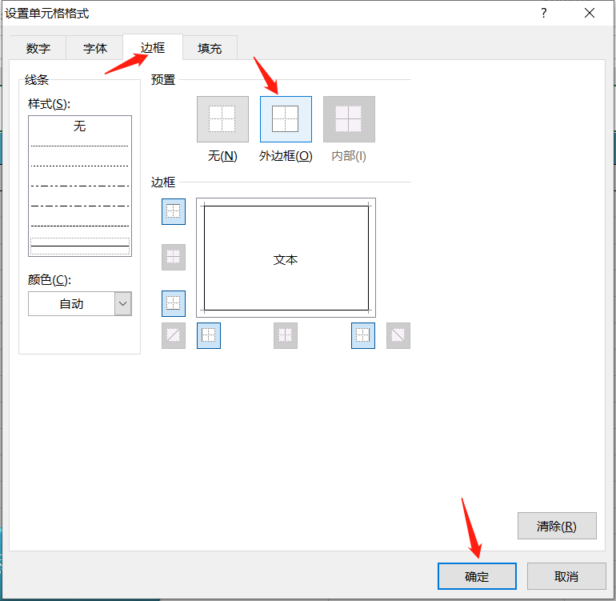Toggle the diagonal up border button
This screenshot has width=616, height=601.
(174, 335)
